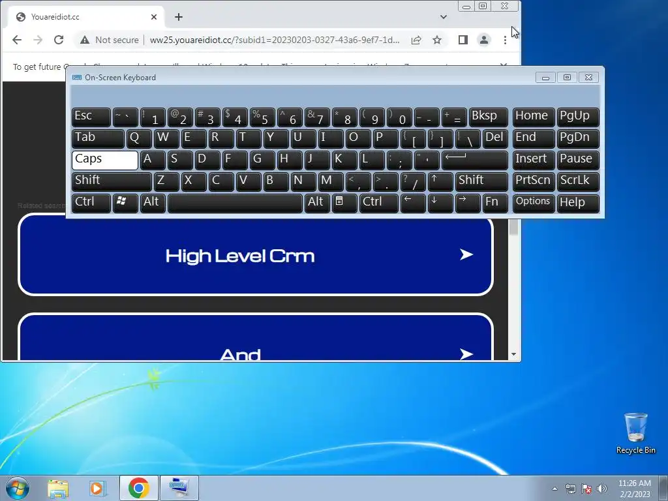Viewport: 668px width, 501px height.
Task: Click the PrtScn key
Action: pyautogui.click(x=534, y=182)
